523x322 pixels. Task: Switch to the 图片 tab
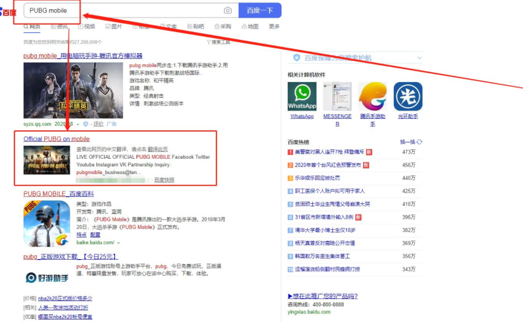point(114,27)
